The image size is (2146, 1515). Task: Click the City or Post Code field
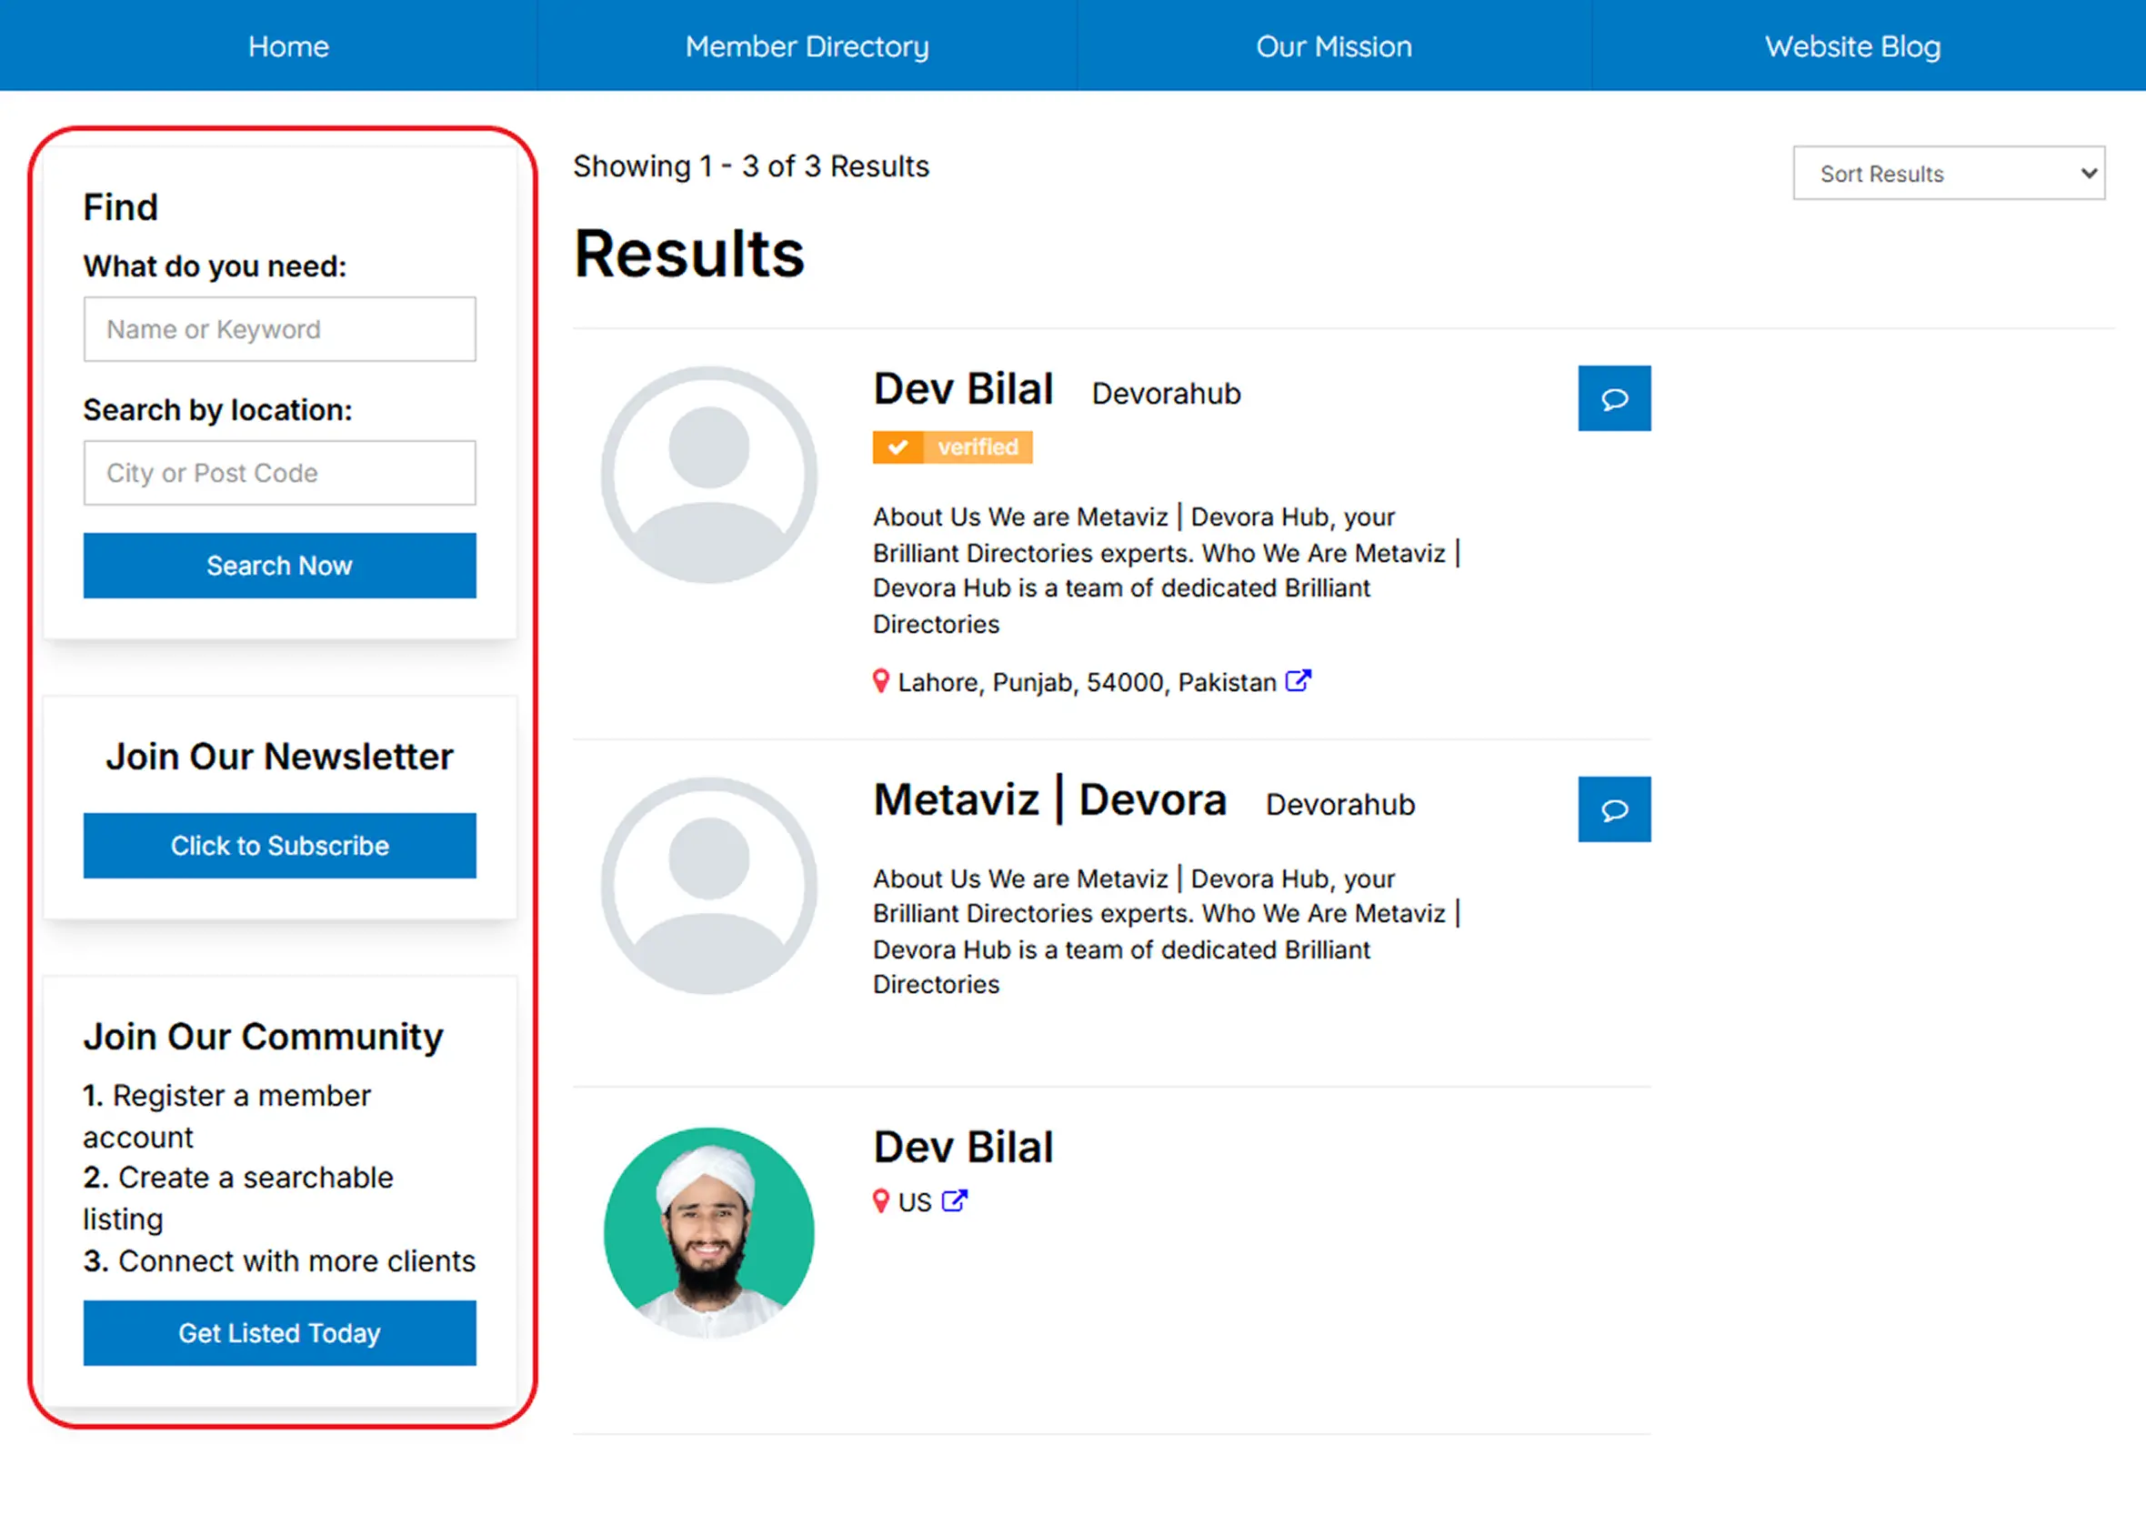coord(279,473)
